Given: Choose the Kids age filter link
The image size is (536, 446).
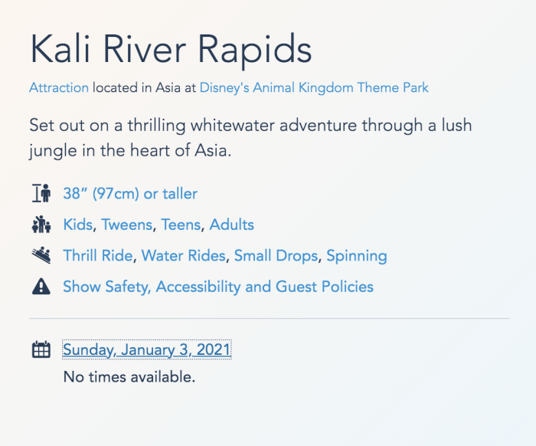Looking at the screenshot, I should click(78, 225).
